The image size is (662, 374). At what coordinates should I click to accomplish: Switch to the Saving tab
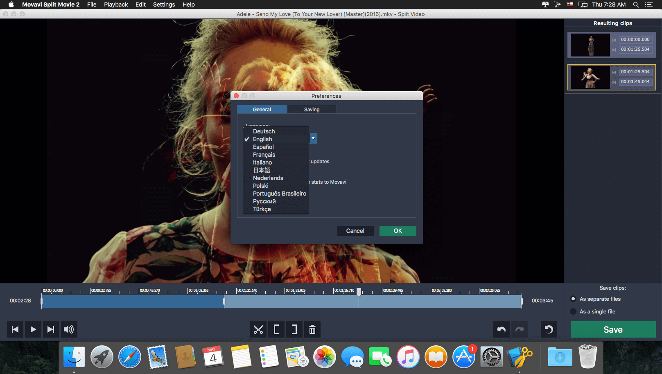(x=312, y=109)
